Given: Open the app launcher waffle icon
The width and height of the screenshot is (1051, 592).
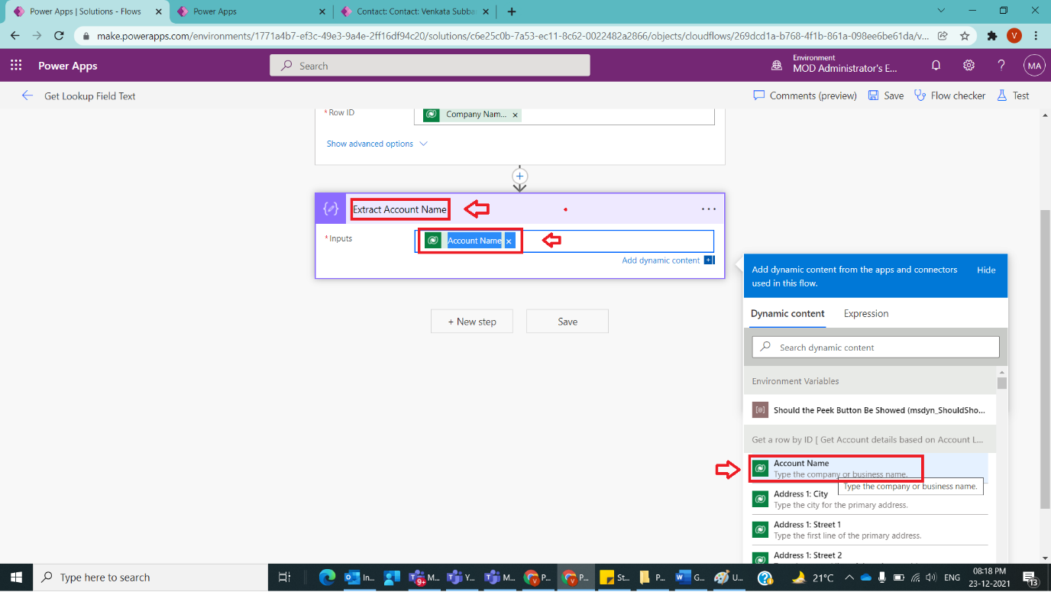Looking at the screenshot, I should click(x=15, y=65).
